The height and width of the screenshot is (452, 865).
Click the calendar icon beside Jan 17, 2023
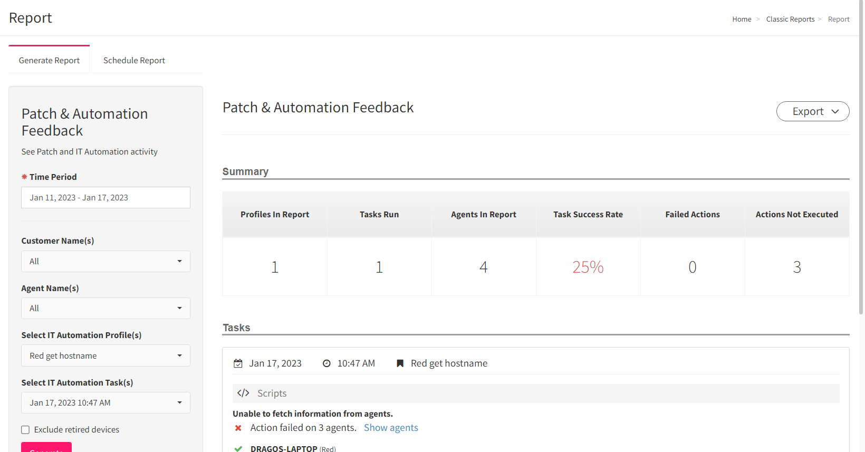coord(238,363)
